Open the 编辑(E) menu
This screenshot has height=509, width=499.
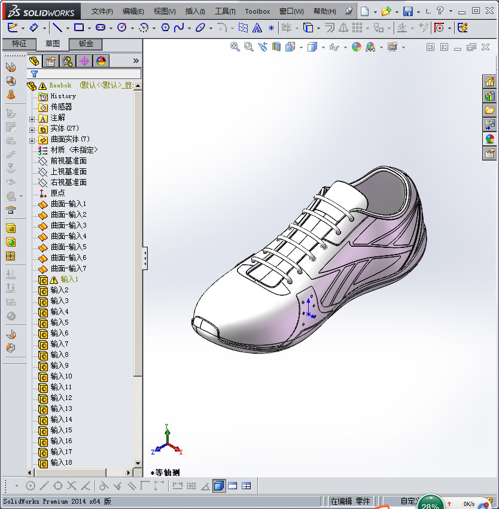tap(133, 11)
